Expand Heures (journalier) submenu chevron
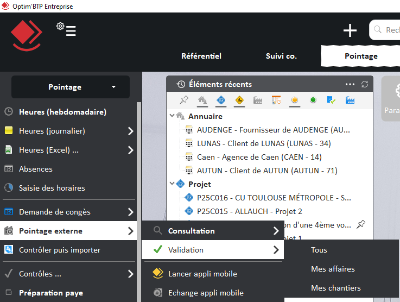This screenshot has width=400, height=302. click(131, 131)
